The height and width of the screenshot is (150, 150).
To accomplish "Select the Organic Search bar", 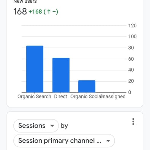I will coord(35,69).
